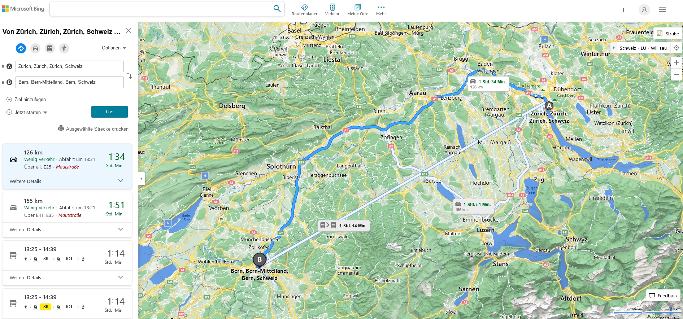Screen dimensions: 683x319
Task: Click swap start and destination arrows
Action: [x=129, y=76]
